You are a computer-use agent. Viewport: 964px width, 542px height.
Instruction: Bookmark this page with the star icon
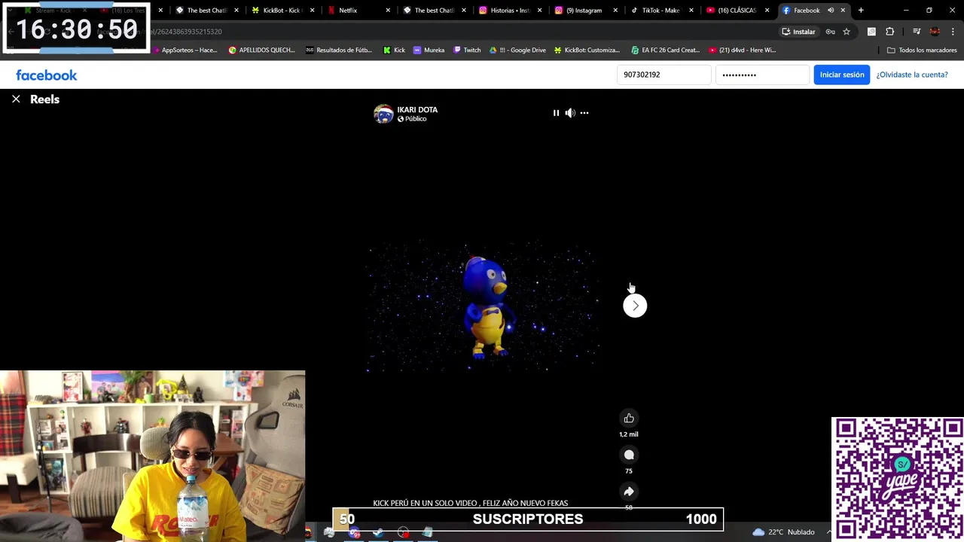[x=847, y=32]
